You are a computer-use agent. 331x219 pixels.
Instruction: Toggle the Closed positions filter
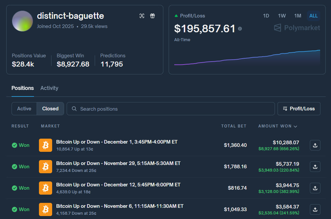point(50,108)
